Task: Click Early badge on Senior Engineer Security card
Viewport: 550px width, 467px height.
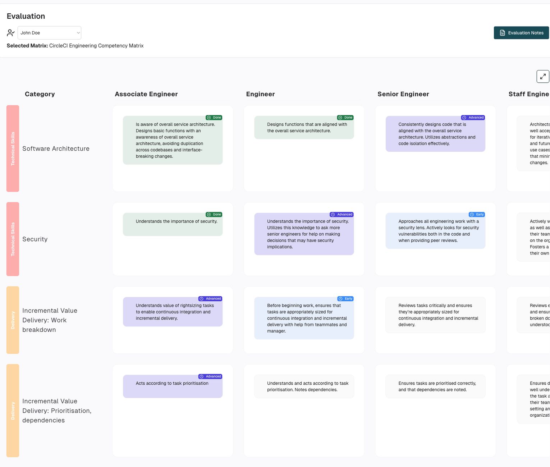Action: (x=477, y=215)
